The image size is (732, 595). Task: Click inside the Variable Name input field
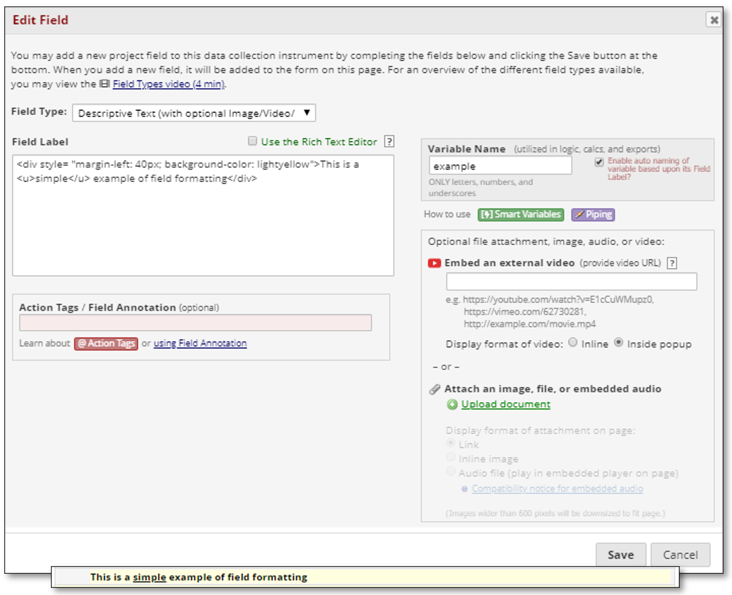[x=500, y=166]
